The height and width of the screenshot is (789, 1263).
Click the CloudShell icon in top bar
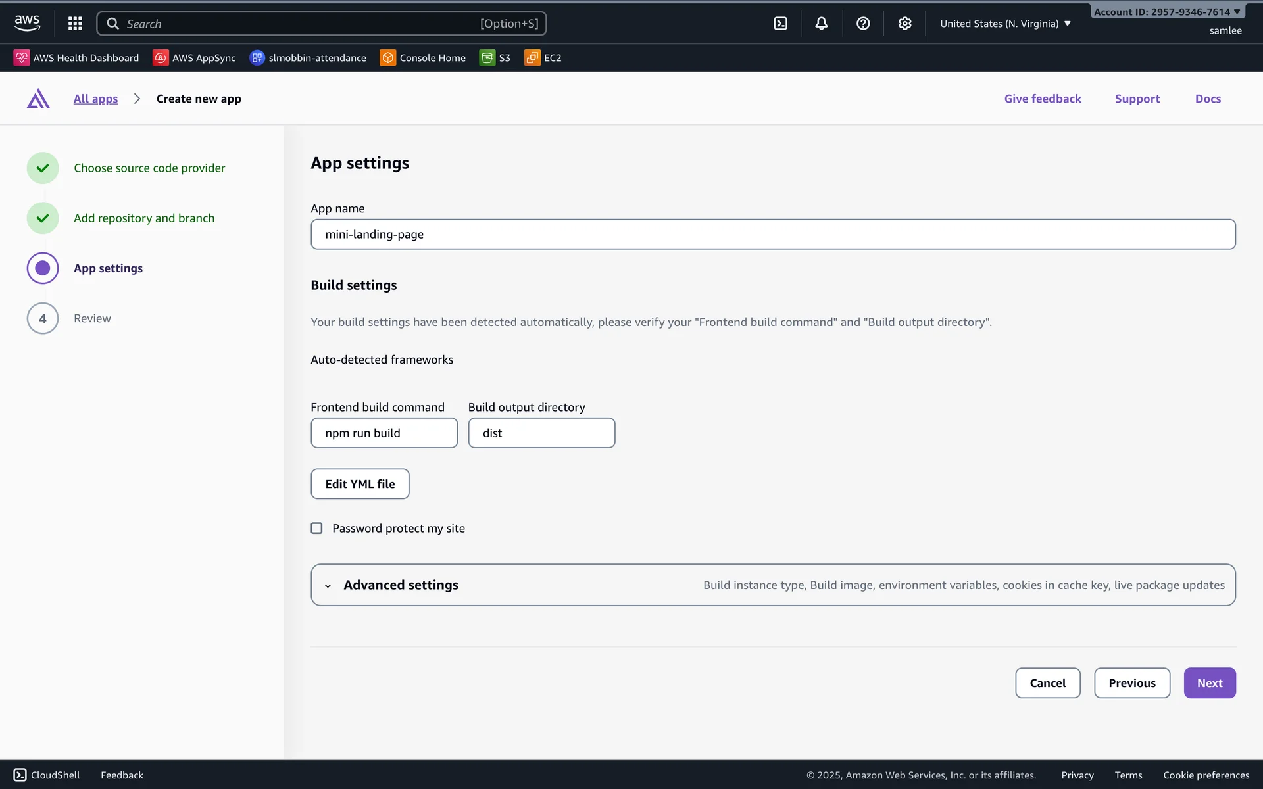(x=780, y=24)
